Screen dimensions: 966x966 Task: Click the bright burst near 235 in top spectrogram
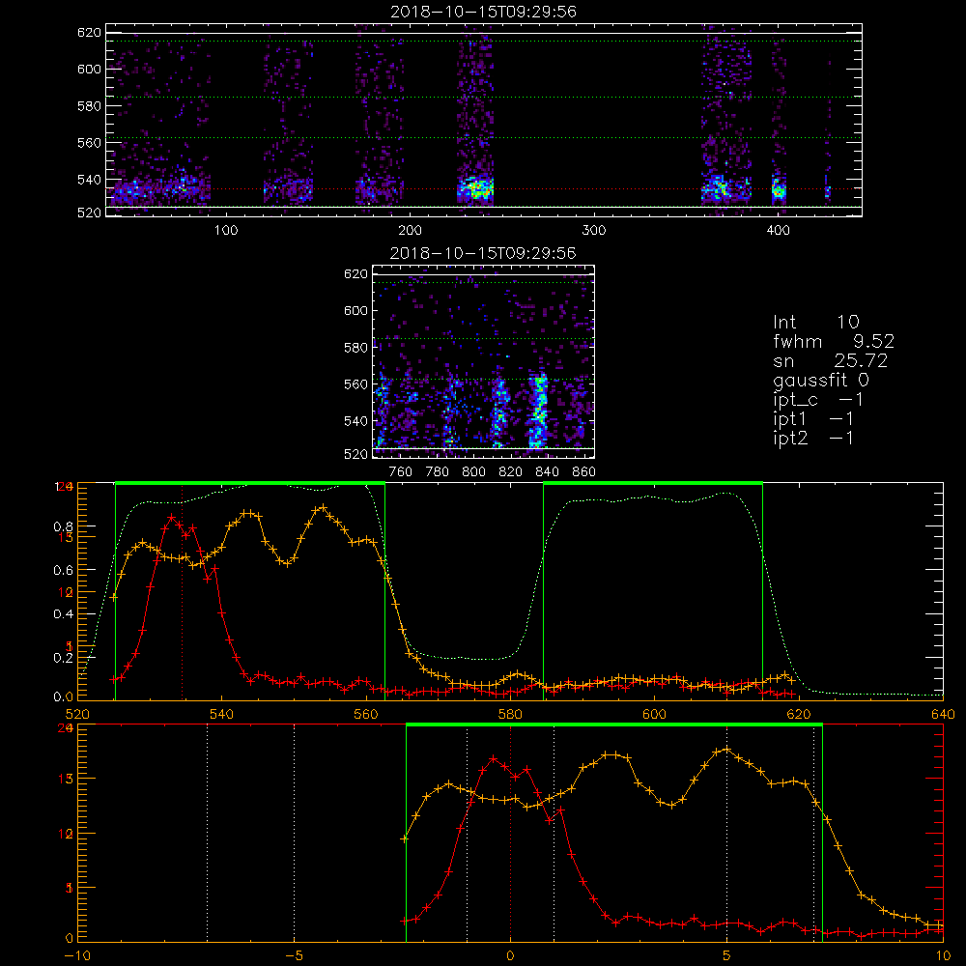point(476,188)
